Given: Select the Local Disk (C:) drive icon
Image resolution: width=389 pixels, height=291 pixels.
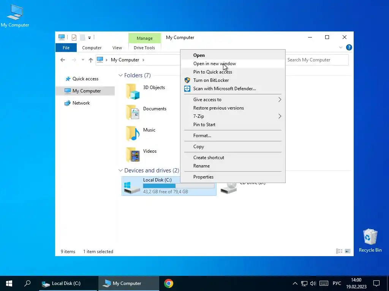Looking at the screenshot, I should click(132, 188).
